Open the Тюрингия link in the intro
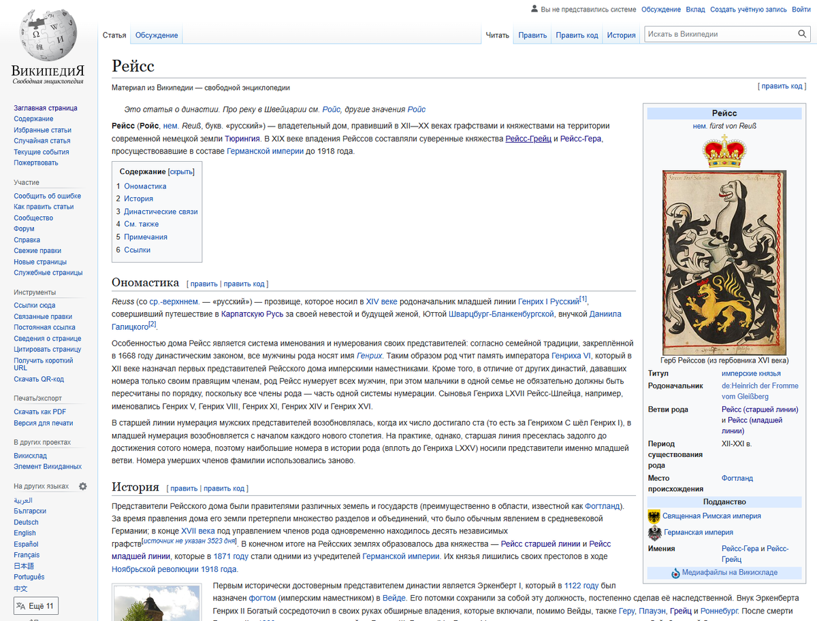This screenshot has height=621, width=817. pos(242,139)
